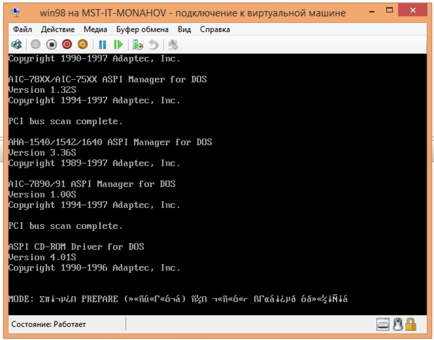Open the Действие menu

point(58,30)
